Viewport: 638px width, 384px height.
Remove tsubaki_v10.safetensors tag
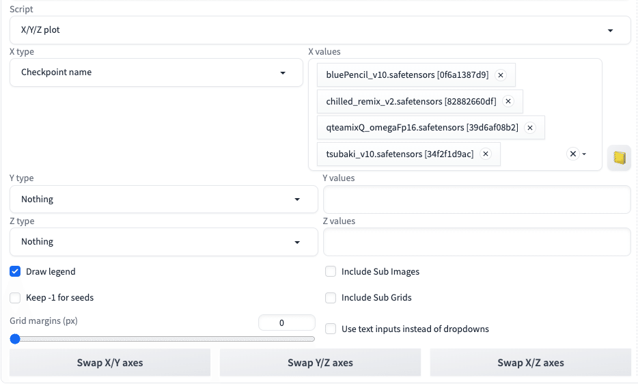(486, 154)
